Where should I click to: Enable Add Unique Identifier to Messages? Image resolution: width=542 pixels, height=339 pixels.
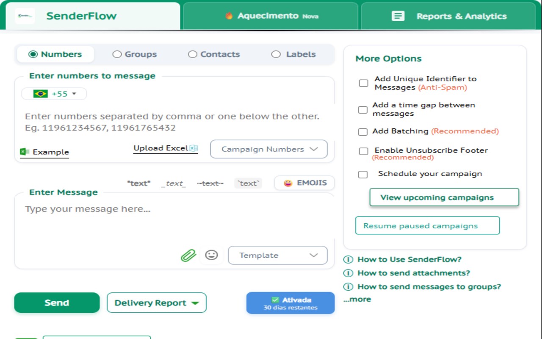[x=363, y=83]
